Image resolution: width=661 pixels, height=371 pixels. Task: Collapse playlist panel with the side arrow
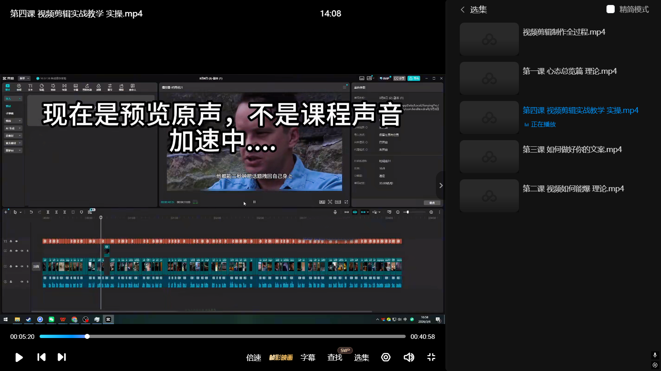(x=441, y=185)
